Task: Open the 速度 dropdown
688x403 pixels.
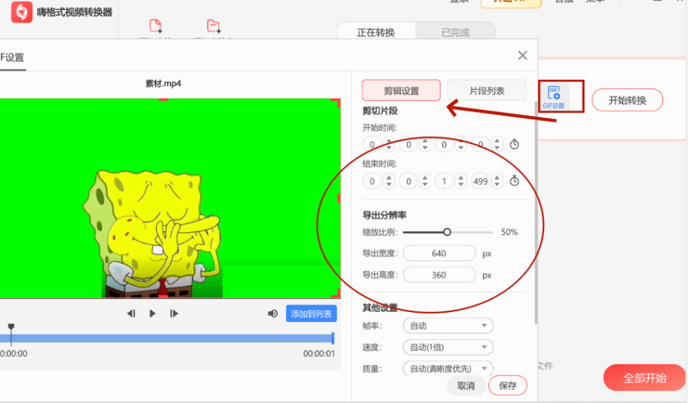Action: (447, 347)
